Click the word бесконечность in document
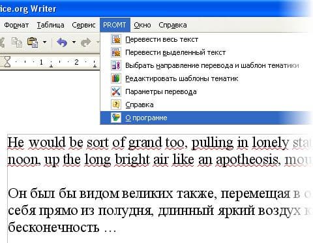 [53, 227]
